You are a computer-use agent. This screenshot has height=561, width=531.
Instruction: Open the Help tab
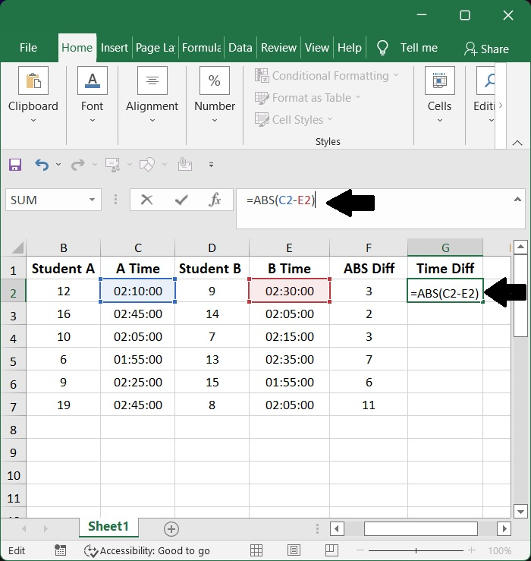[350, 48]
